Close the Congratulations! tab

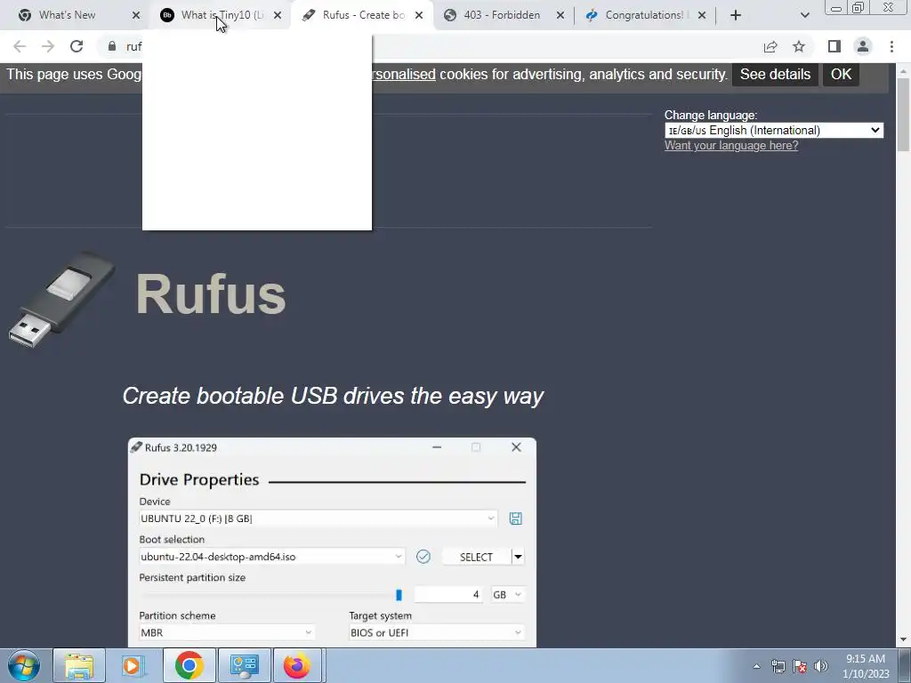(702, 15)
